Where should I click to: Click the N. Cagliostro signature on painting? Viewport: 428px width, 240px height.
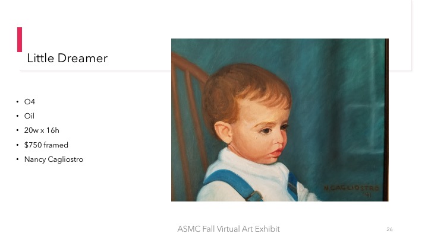click(351, 188)
